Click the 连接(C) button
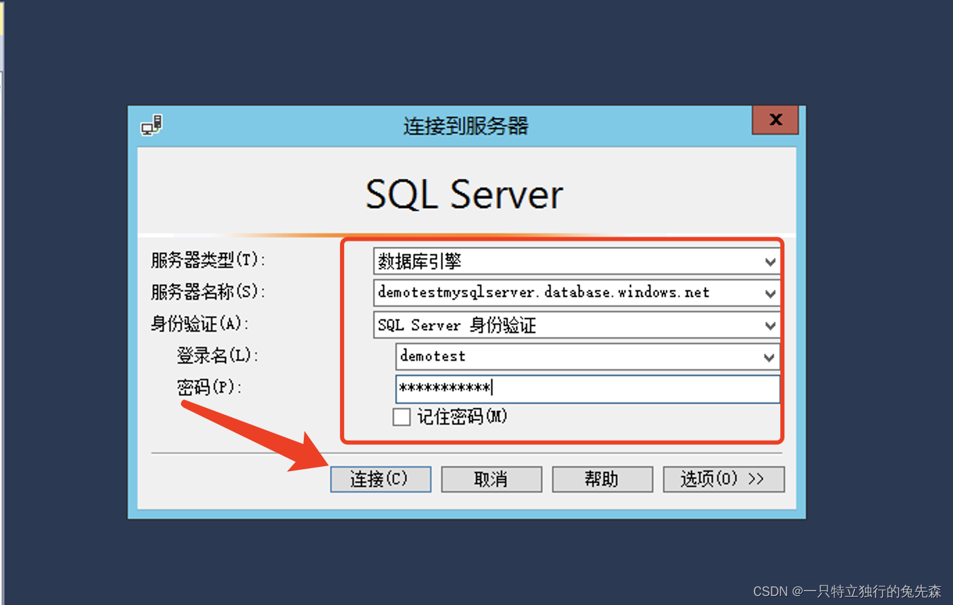The image size is (953, 605). 381,479
